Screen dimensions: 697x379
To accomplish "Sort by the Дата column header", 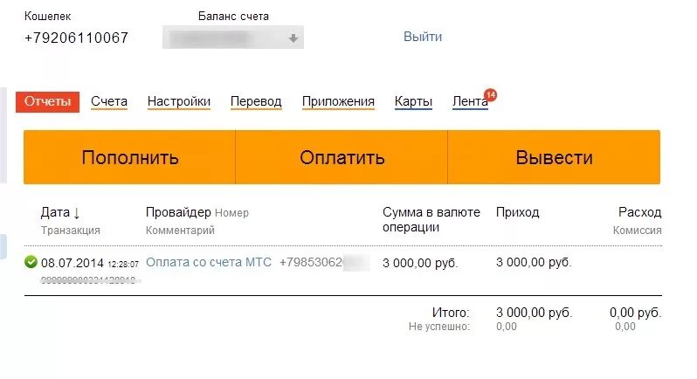I will pos(56,212).
